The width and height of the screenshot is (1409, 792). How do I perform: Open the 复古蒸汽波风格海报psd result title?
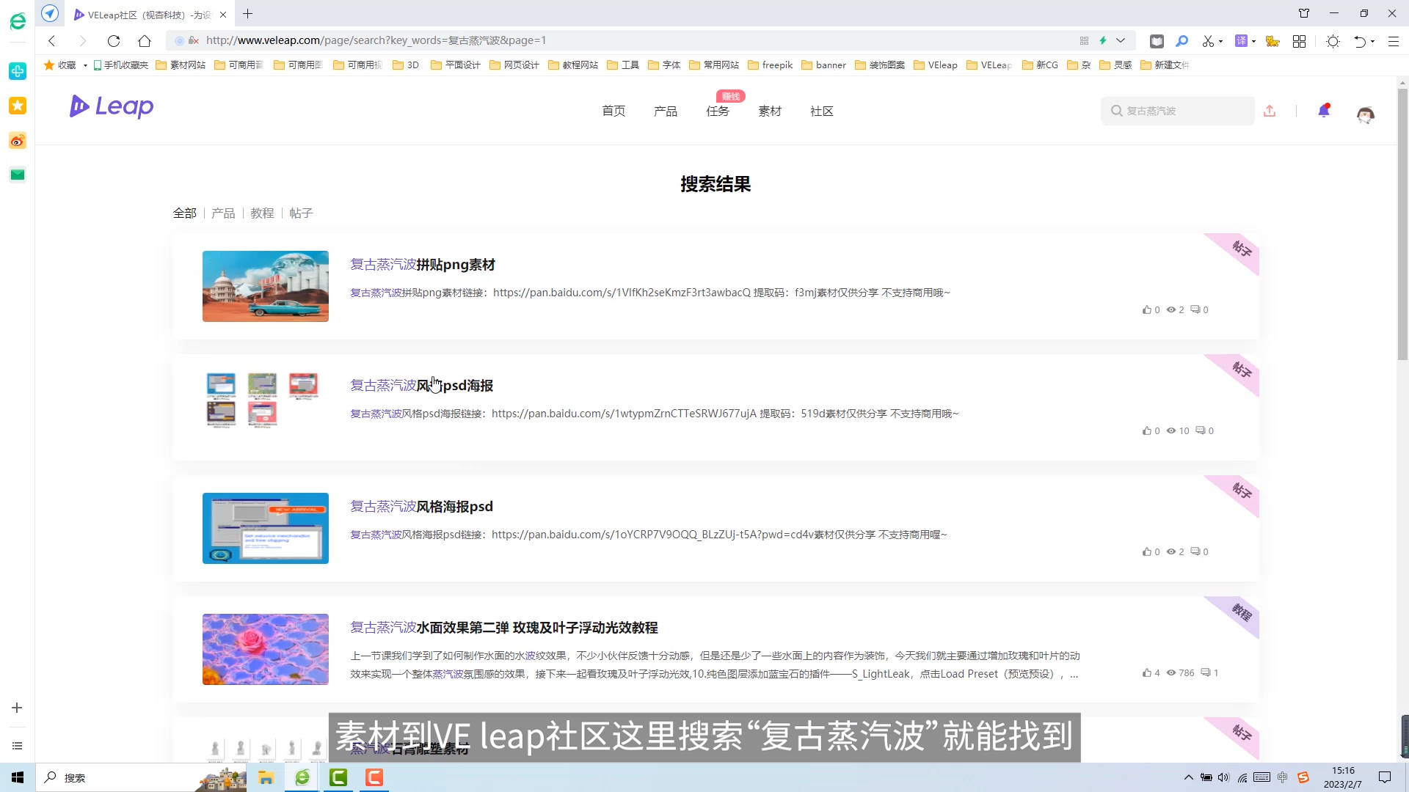(421, 507)
